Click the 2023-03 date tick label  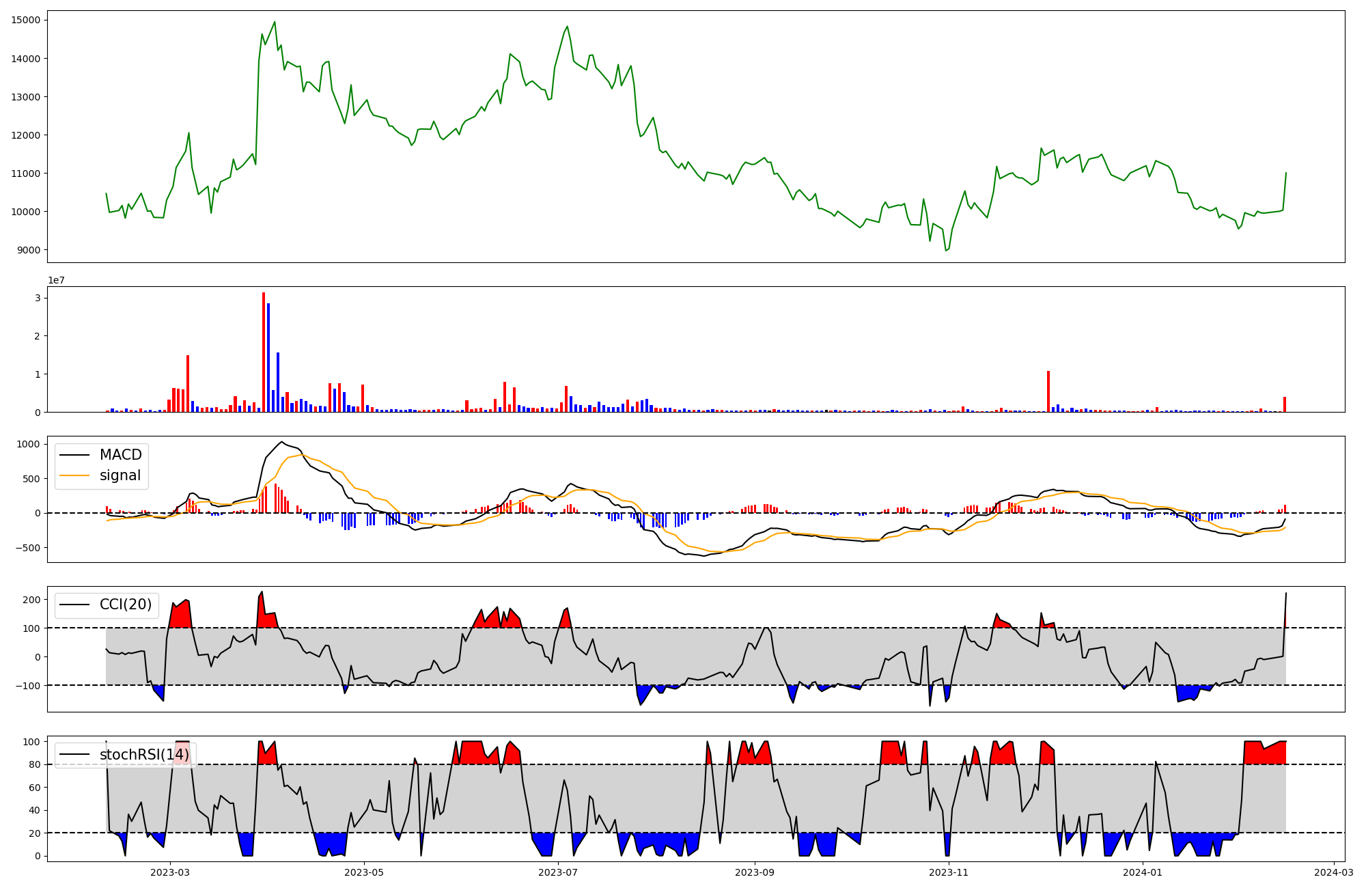coord(170,872)
